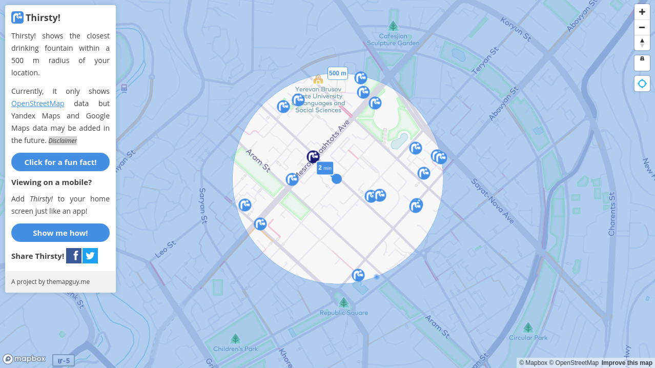Open the © OpenStreetMap attribution link
This screenshot has width=655, height=368.
574,363
